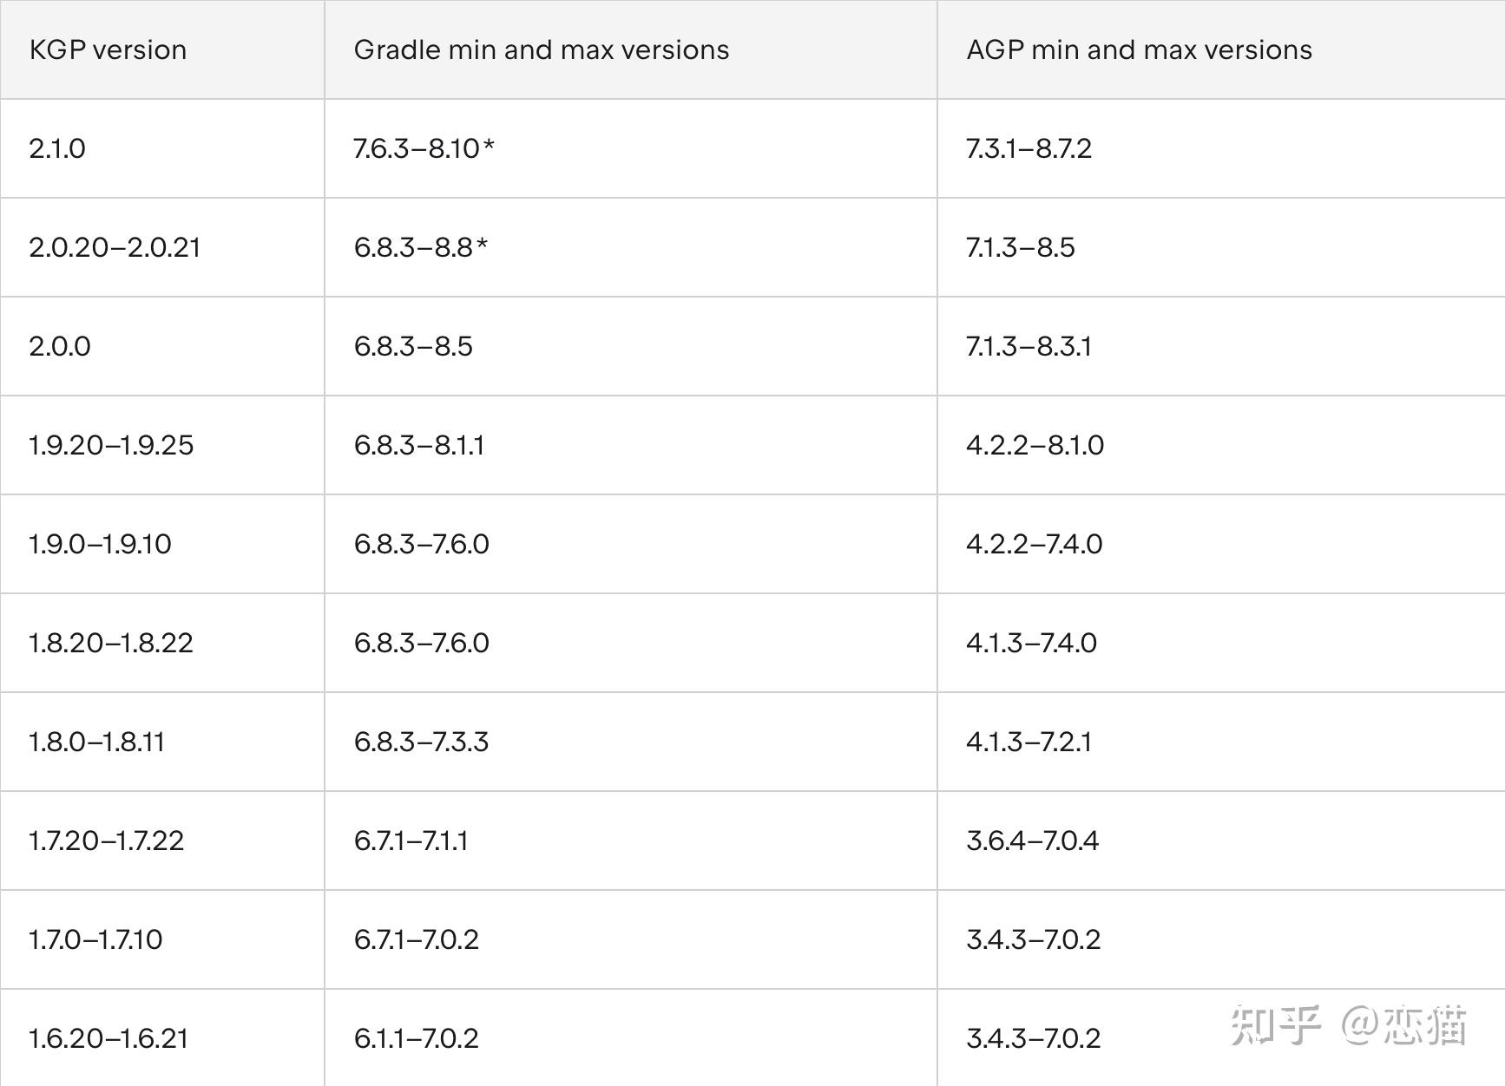Select the KGP 1.8.20–1.8.22 cell
The height and width of the screenshot is (1086, 1505).
click(111, 643)
